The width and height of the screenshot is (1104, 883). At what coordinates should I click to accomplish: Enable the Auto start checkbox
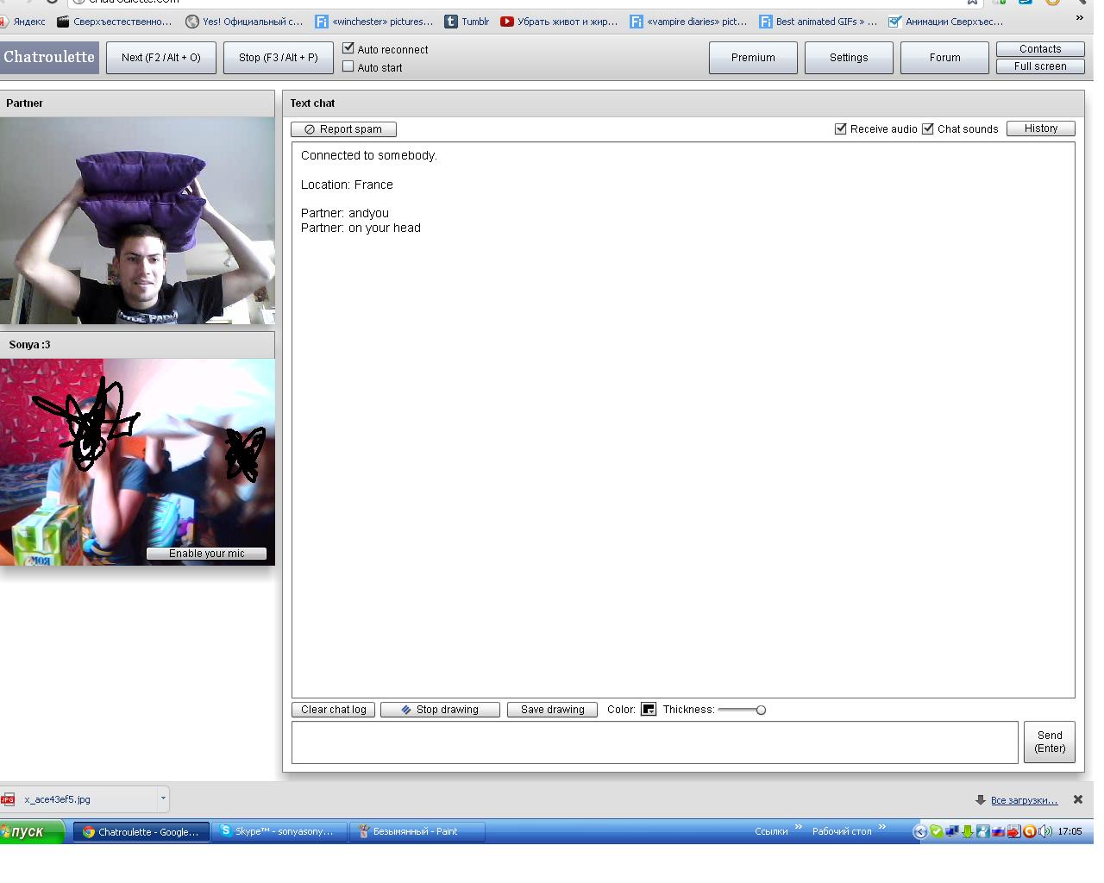coord(348,66)
